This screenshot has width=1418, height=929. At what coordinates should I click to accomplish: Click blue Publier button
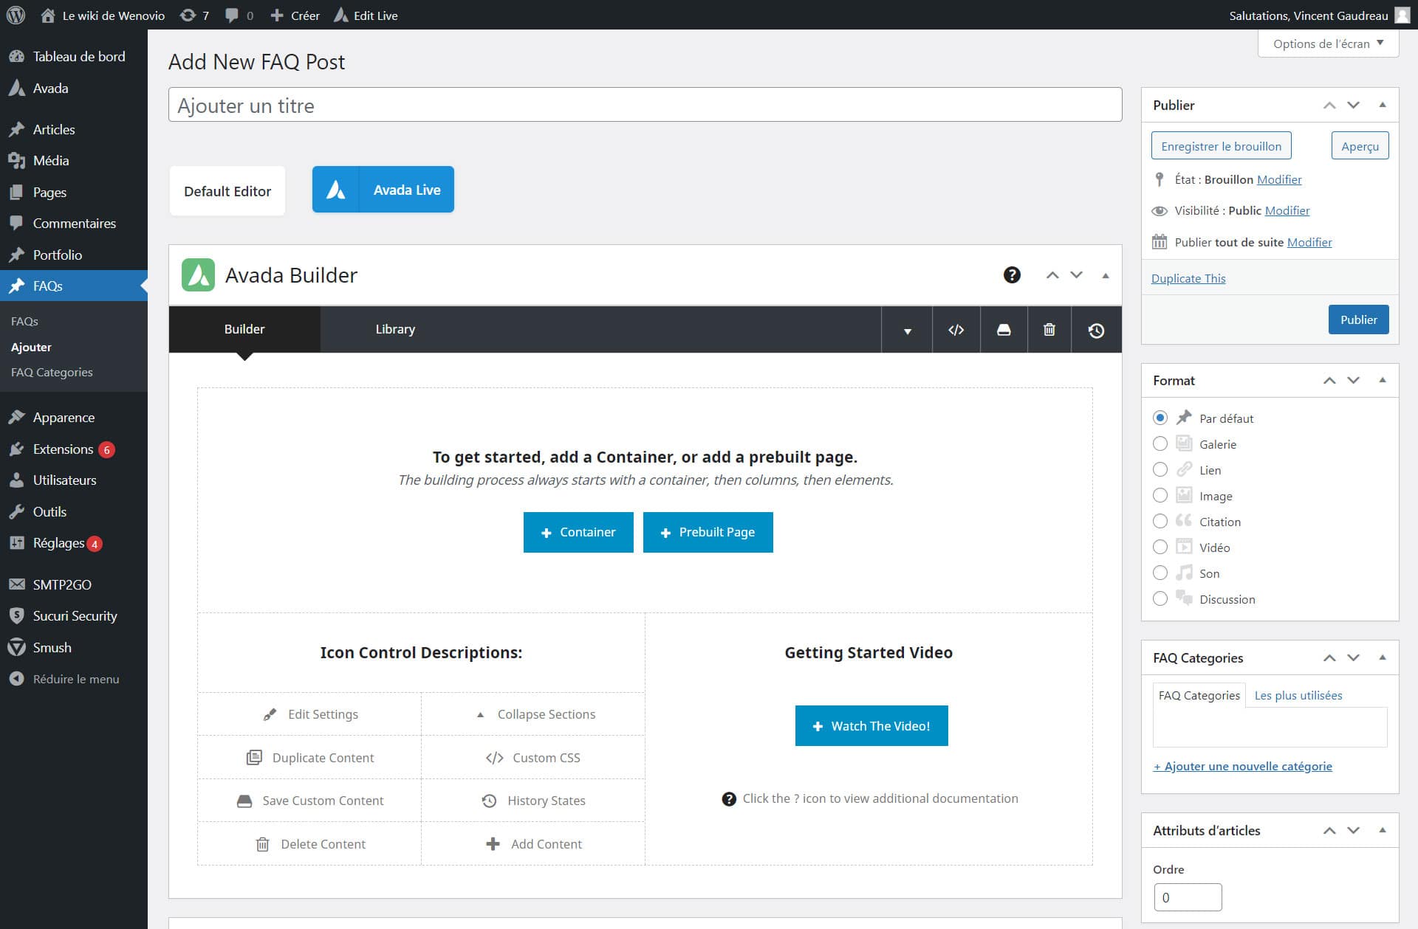click(x=1358, y=320)
